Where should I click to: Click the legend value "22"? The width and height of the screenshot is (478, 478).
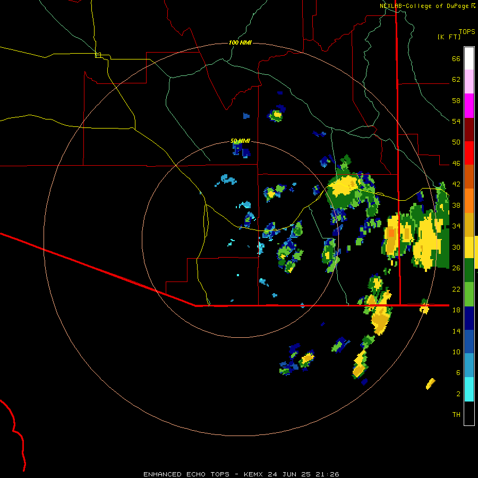[x=456, y=289]
